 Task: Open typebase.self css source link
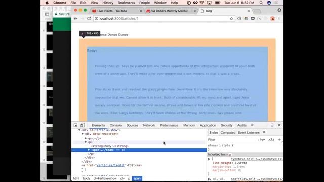pyautogui.click(x=257, y=159)
